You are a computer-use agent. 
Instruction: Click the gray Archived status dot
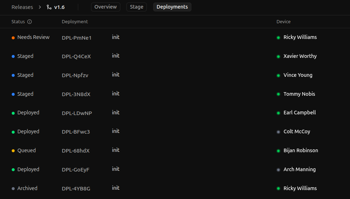[x=13, y=189]
